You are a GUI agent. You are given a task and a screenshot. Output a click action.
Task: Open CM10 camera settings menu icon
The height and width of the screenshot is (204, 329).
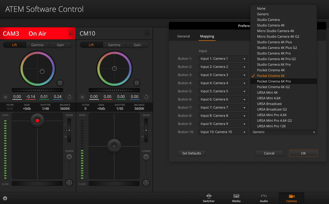(82, 97)
